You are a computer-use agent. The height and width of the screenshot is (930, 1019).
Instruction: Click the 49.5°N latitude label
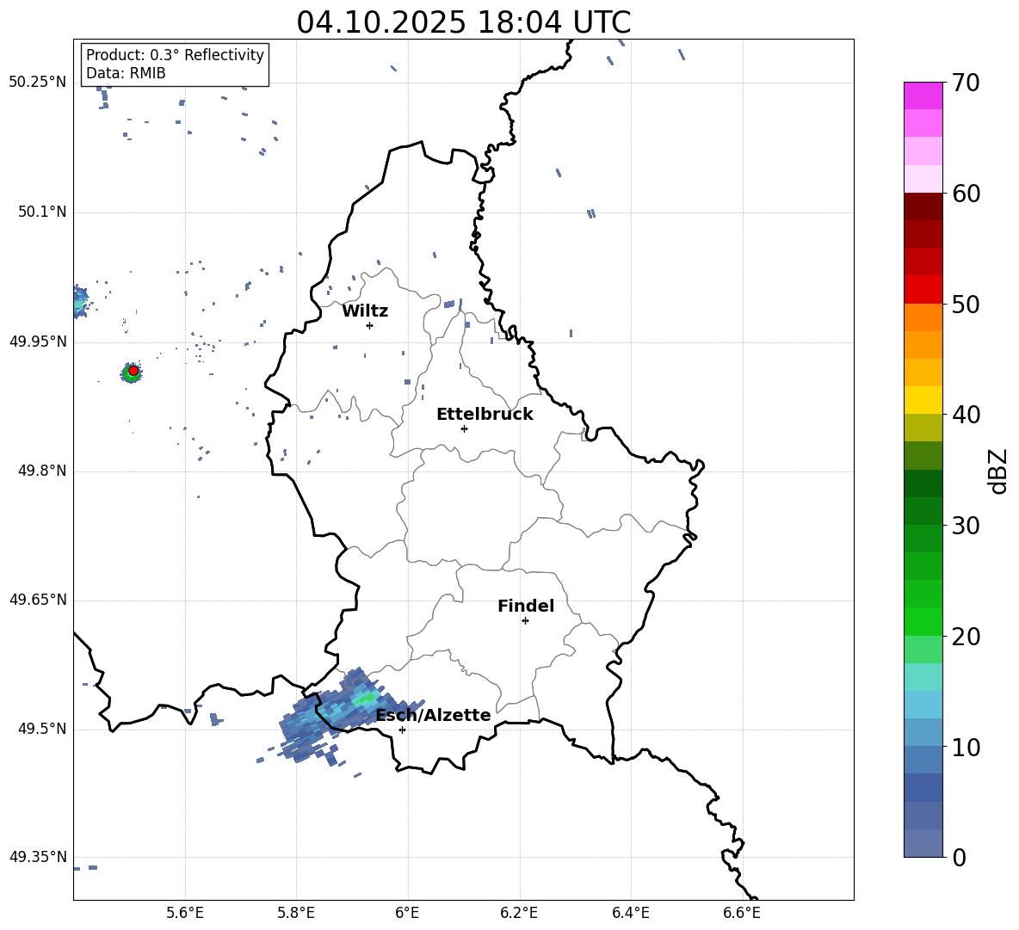(x=42, y=729)
